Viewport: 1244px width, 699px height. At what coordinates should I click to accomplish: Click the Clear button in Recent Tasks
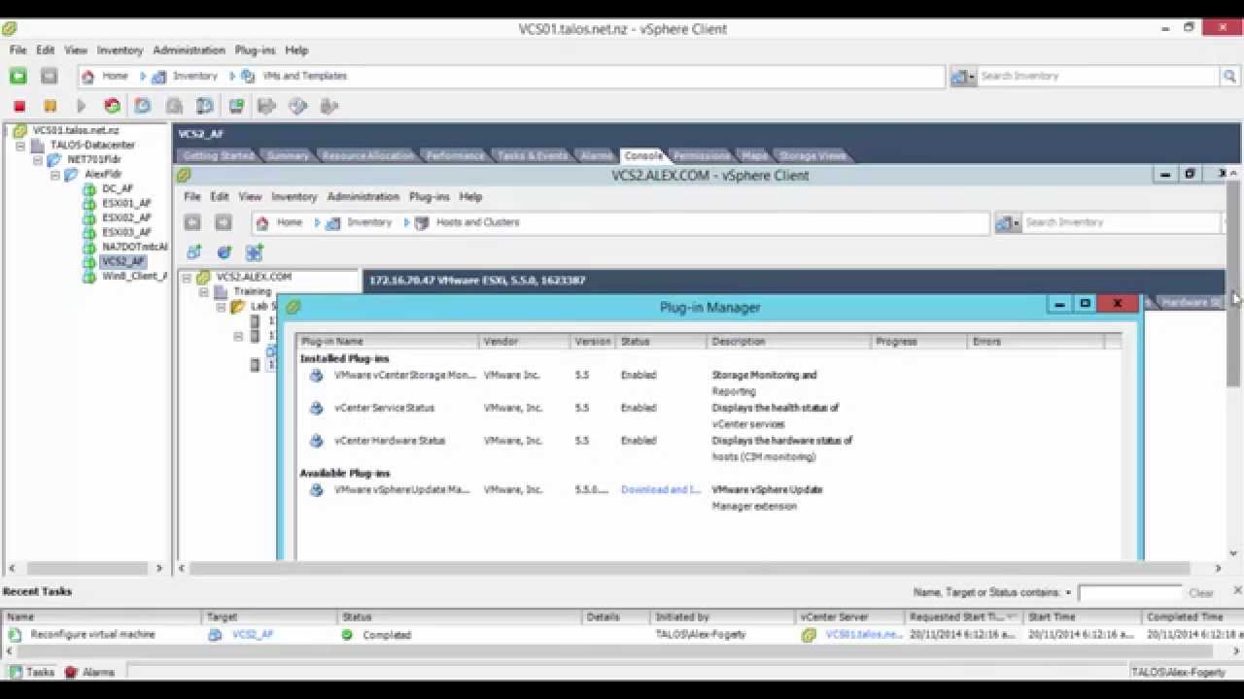point(1201,593)
